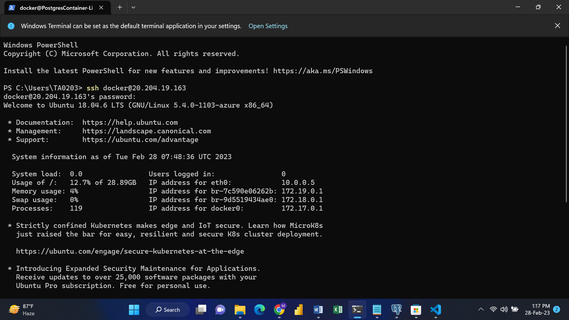Image resolution: width=569 pixels, height=320 pixels.
Task: Open Visual Studio Code from the taskbar
Action: click(436, 310)
